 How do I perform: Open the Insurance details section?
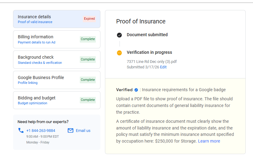coord(57,19)
